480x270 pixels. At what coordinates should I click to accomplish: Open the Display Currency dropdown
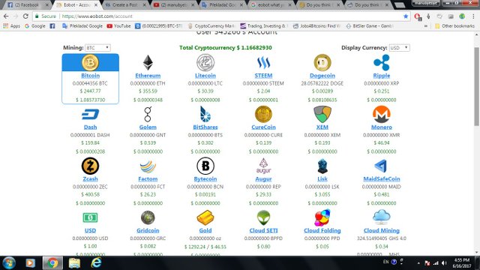(399, 48)
